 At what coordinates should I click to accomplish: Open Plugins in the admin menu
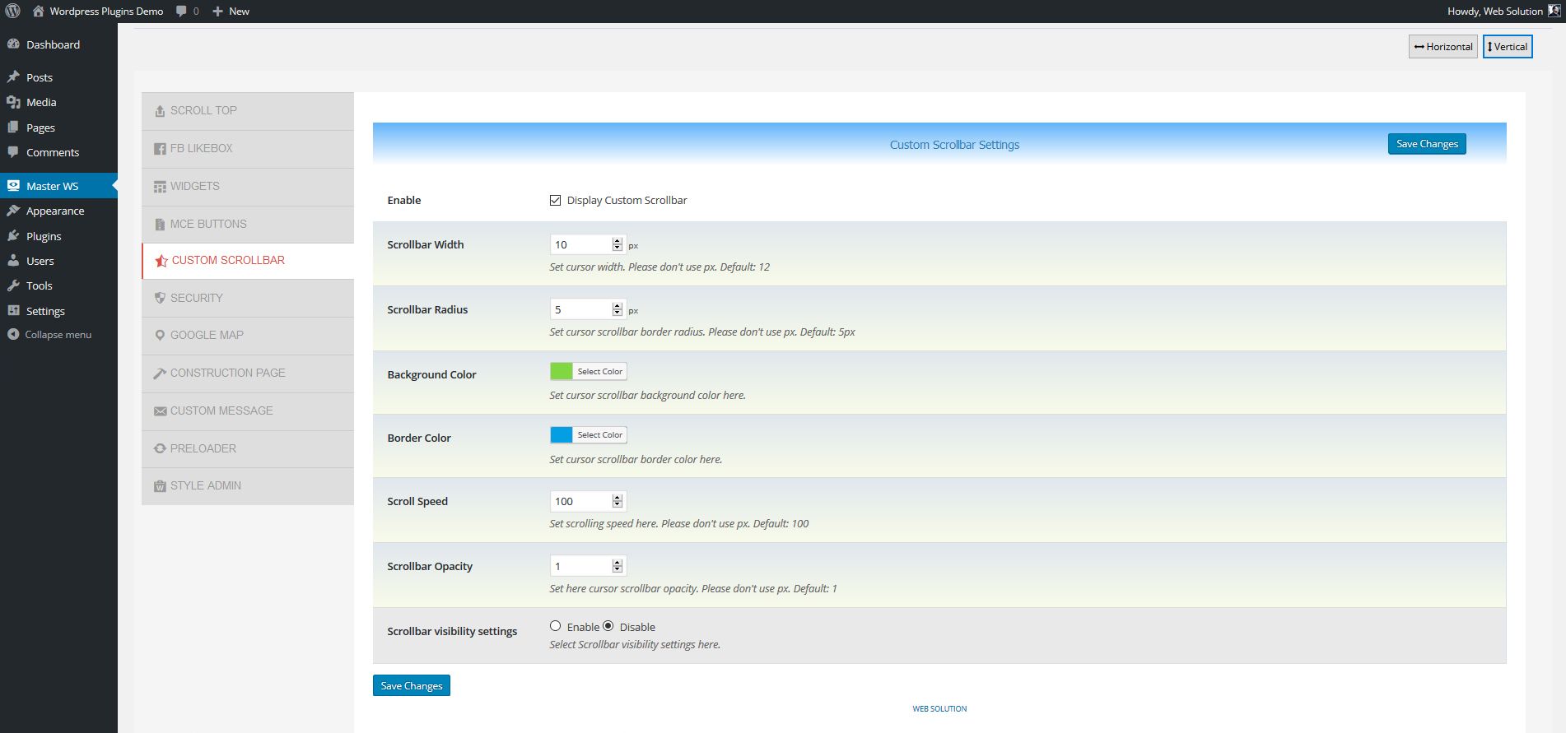pos(44,236)
